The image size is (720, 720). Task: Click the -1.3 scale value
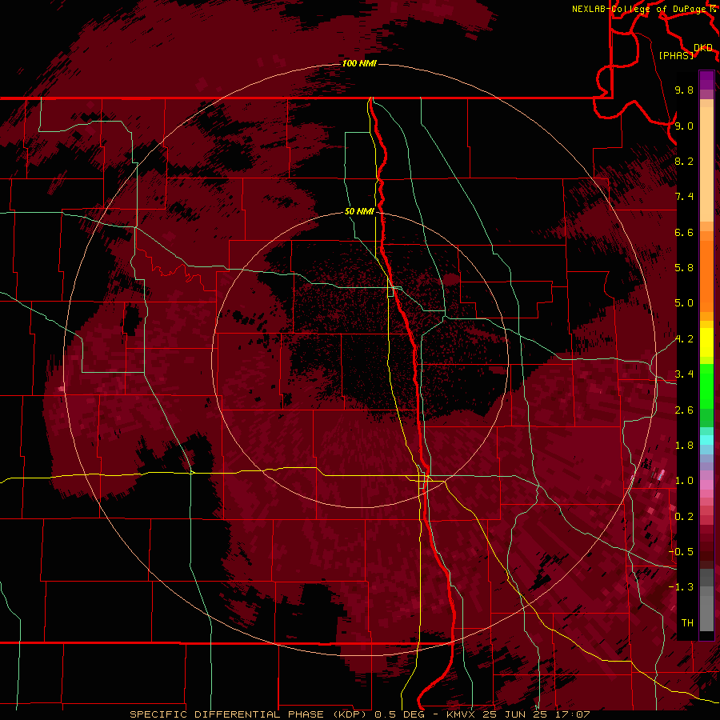(682, 587)
